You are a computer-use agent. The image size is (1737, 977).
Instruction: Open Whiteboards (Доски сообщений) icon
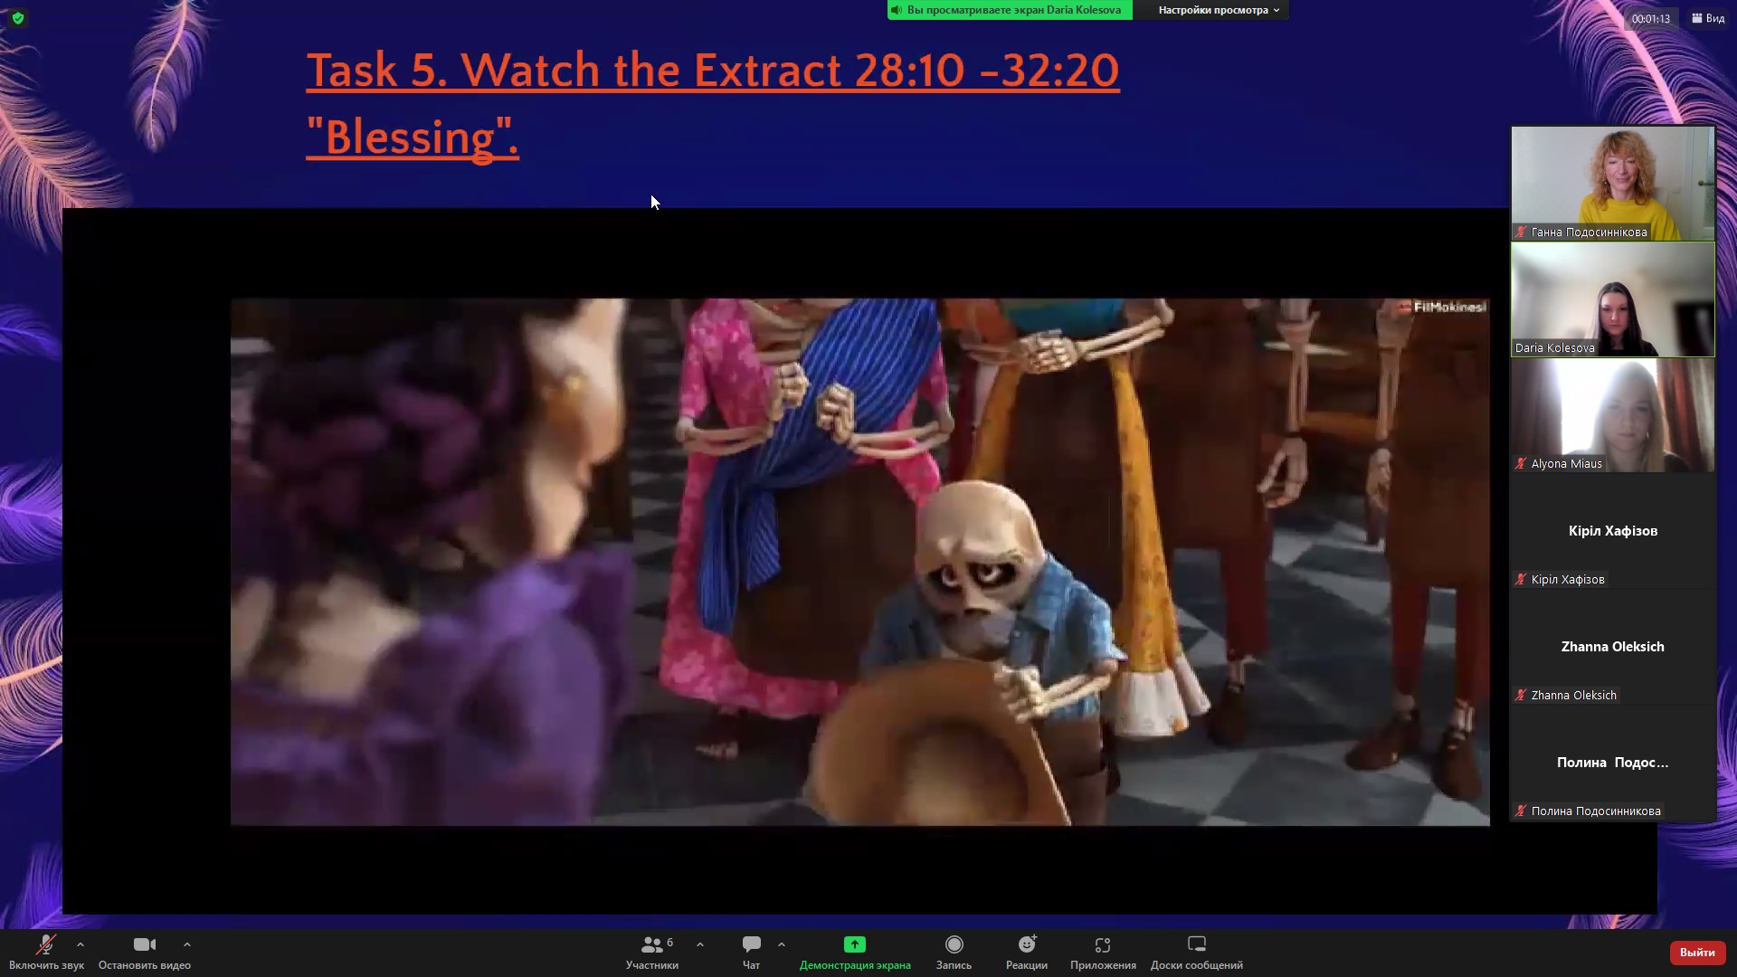(x=1196, y=945)
